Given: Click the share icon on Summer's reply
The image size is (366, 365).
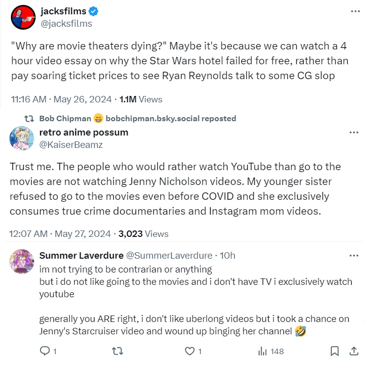Looking at the screenshot, I should [354, 351].
